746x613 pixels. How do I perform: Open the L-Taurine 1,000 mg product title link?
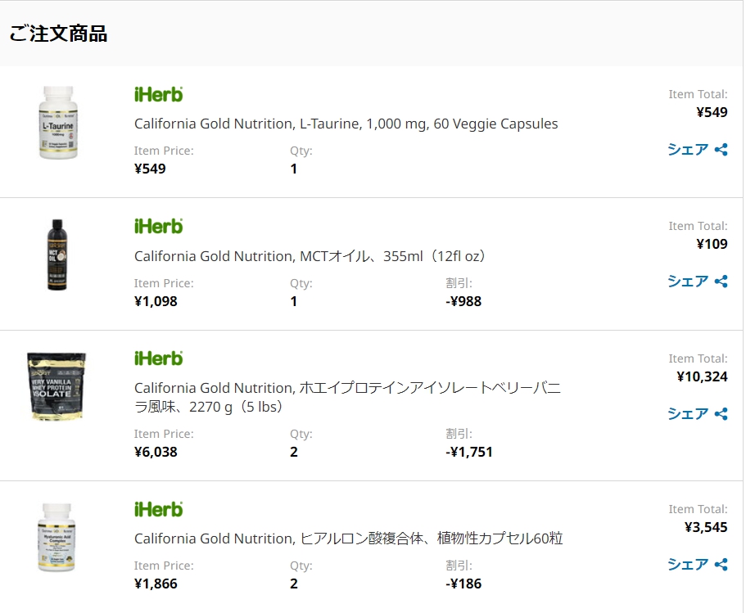pos(346,124)
